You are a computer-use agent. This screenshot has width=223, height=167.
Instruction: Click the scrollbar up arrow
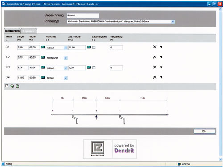220,9
